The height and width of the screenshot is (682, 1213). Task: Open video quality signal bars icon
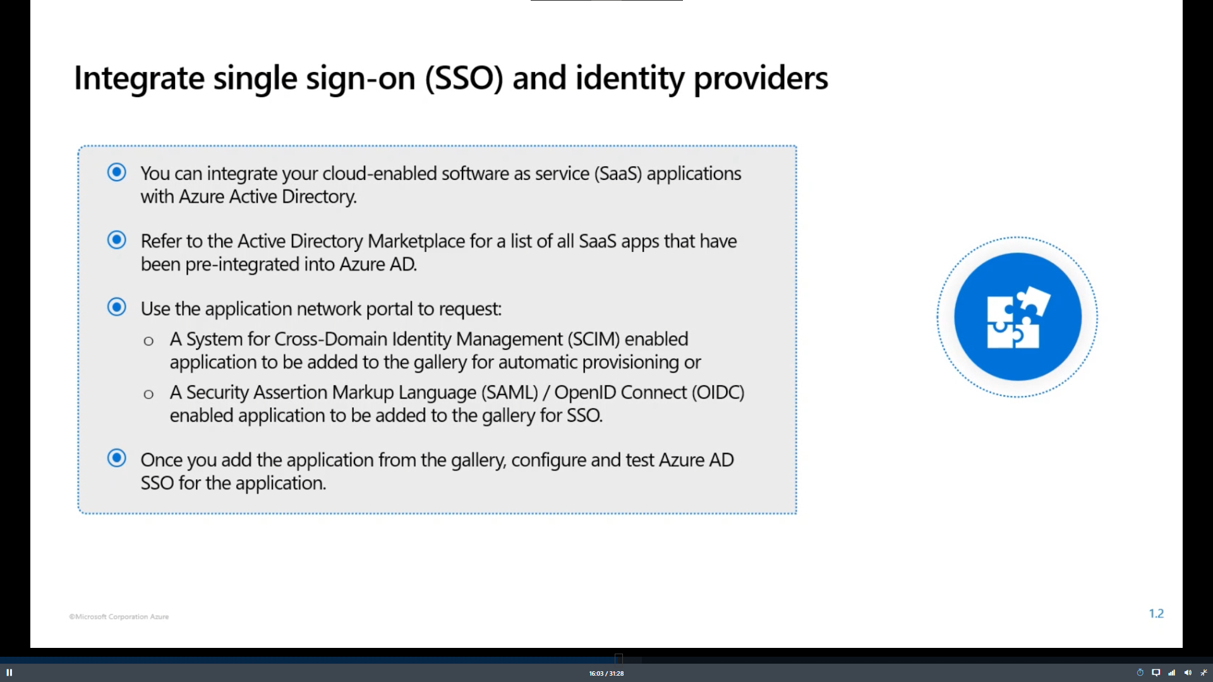(x=1172, y=673)
